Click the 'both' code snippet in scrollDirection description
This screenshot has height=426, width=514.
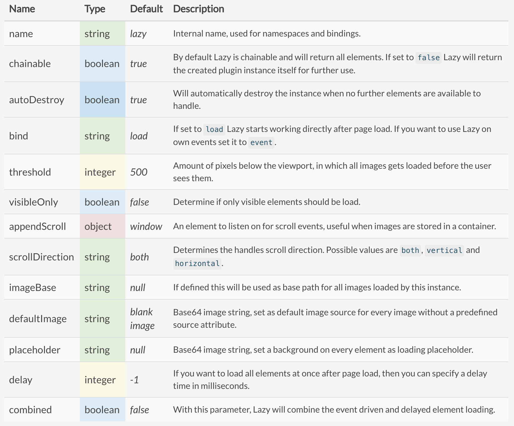(410, 250)
